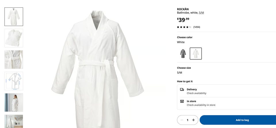Open the S/M size link in title

click(x=201, y=13)
